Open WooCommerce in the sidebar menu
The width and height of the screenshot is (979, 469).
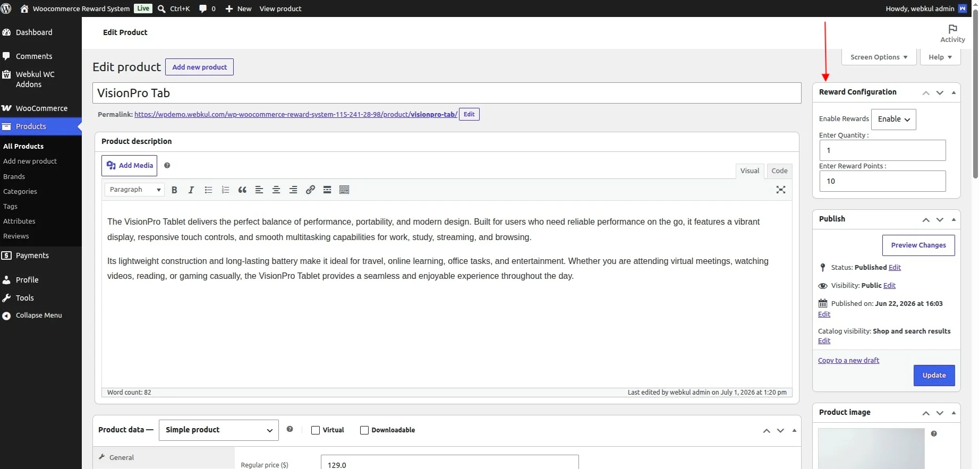point(41,108)
